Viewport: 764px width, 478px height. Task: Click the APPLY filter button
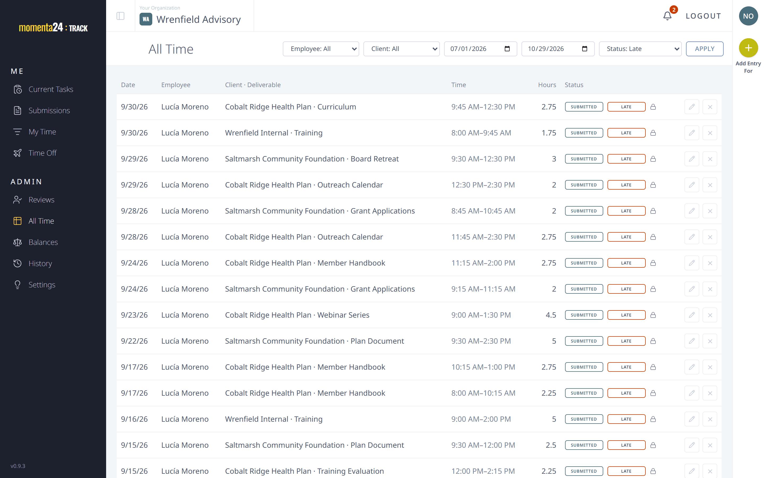pos(704,49)
